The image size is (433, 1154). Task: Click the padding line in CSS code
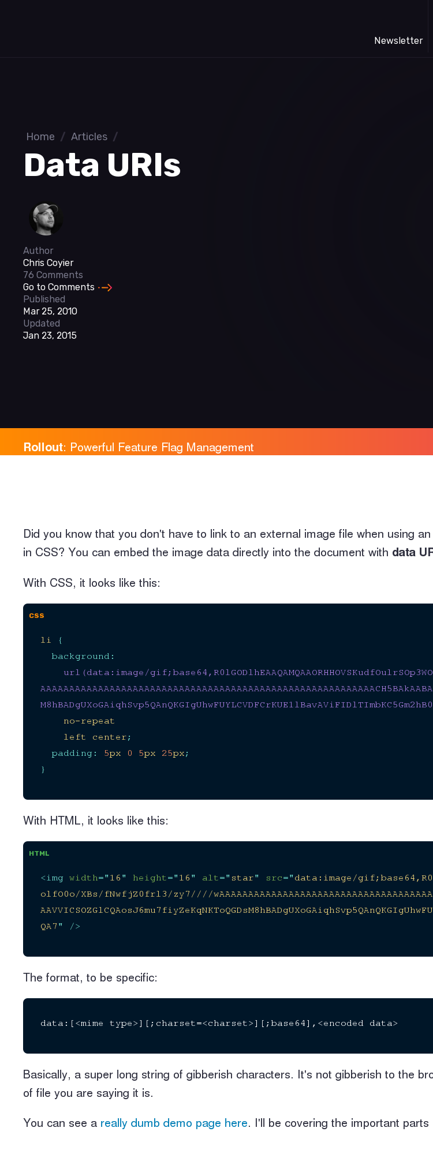pyautogui.click(x=120, y=753)
